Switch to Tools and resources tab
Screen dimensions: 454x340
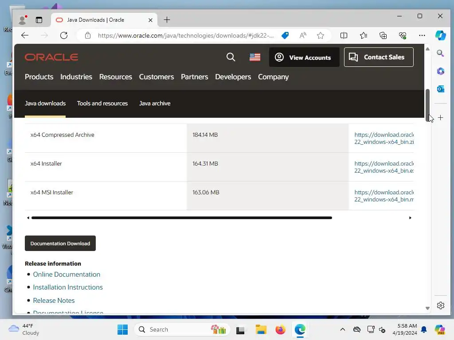102,104
